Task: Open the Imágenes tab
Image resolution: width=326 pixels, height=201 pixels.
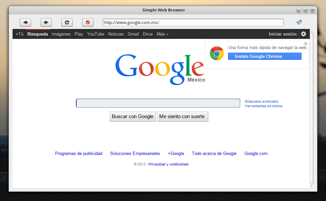Action: (61, 34)
